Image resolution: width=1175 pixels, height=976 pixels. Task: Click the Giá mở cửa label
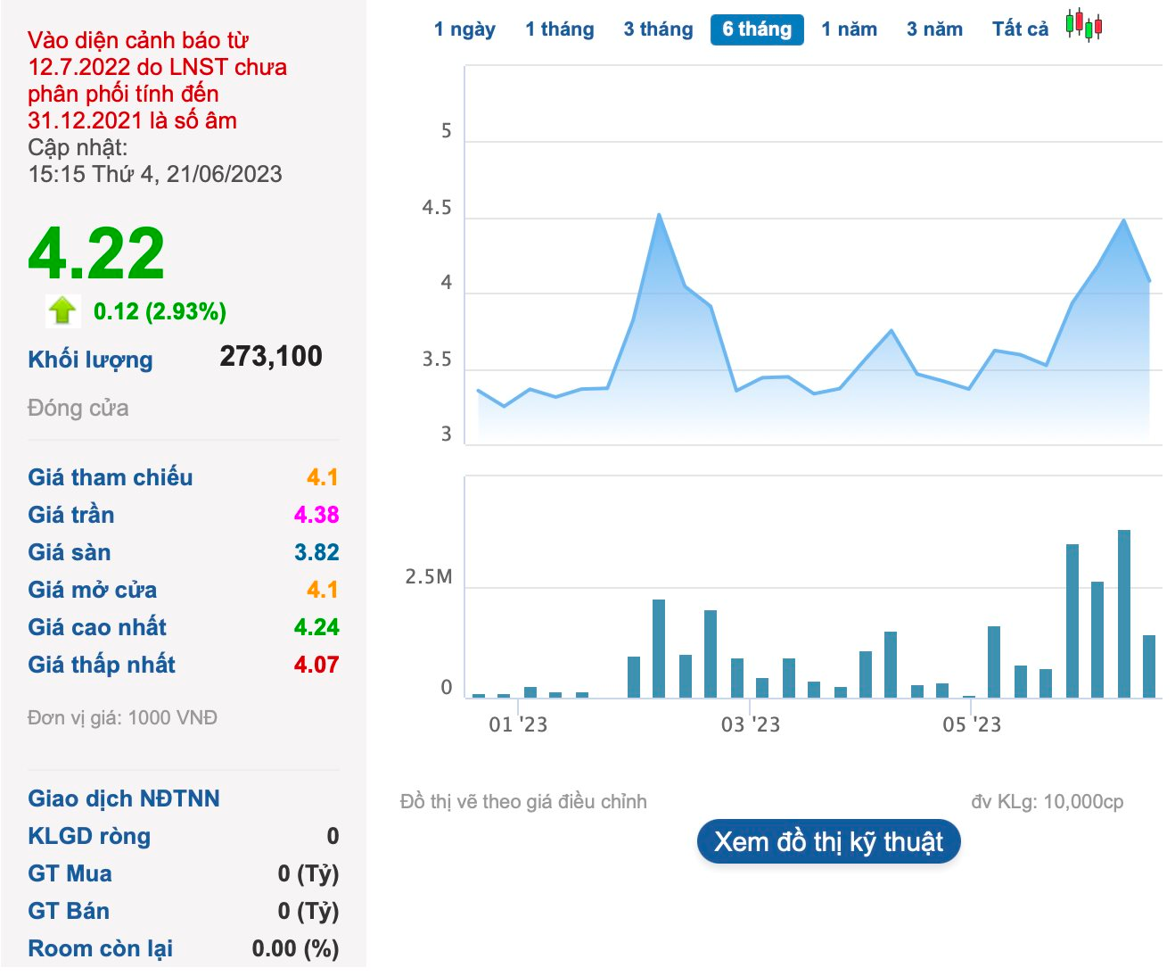pos(93,590)
